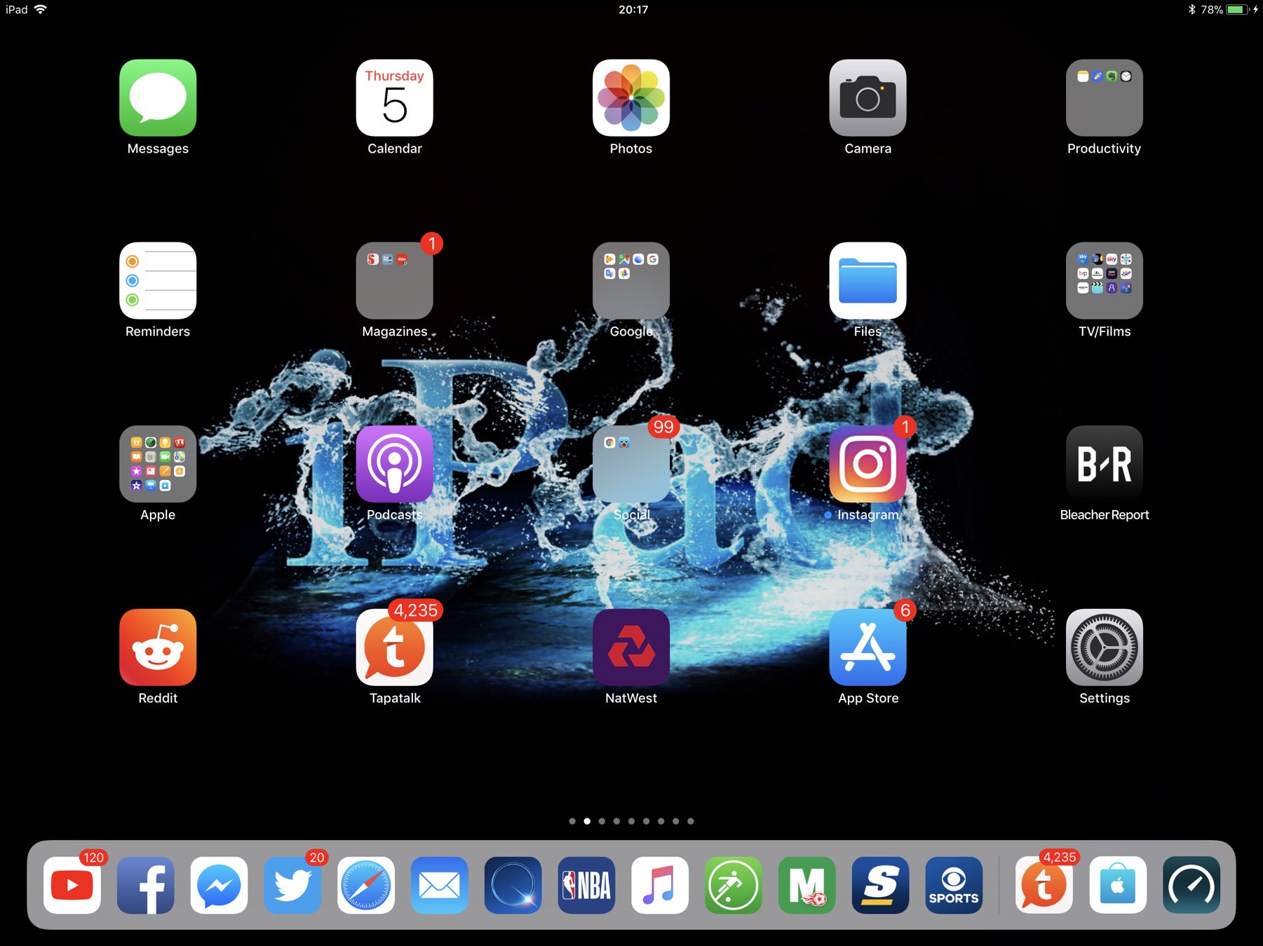This screenshot has height=946, width=1263.
Task: Launch the Bleacher Report app
Action: tap(1105, 464)
